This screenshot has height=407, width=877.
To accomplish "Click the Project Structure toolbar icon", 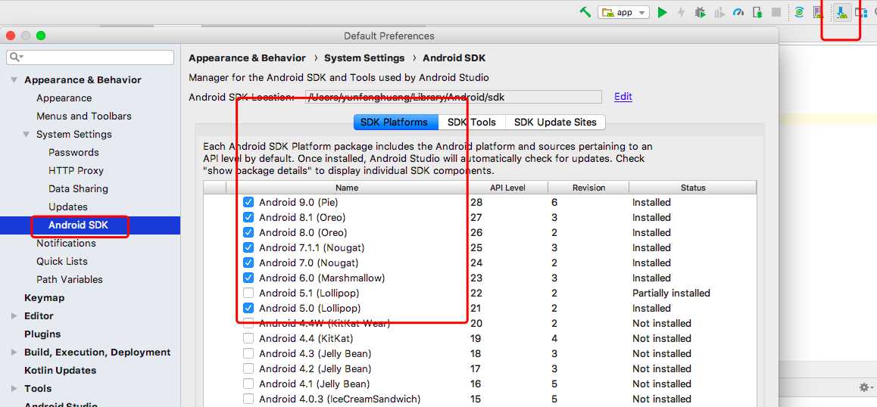I will pyautogui.click(x=861, y=12).
